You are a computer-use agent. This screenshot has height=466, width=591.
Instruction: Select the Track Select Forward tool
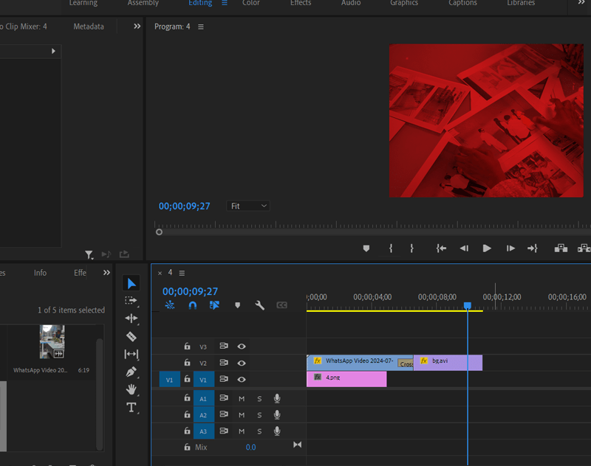[131, 301]
